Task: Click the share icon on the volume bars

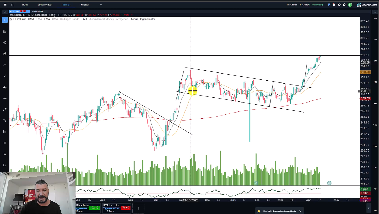Action: (x=256, y=183)
